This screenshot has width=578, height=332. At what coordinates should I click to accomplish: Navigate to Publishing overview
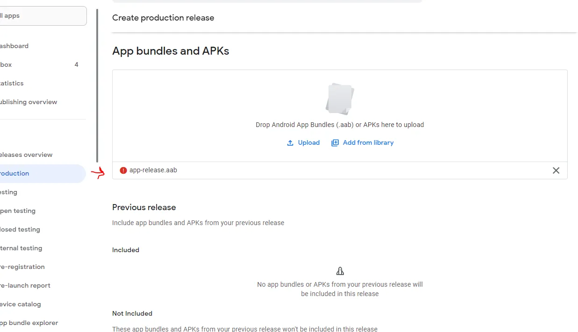pyautogui.click(x=29, y=102)
